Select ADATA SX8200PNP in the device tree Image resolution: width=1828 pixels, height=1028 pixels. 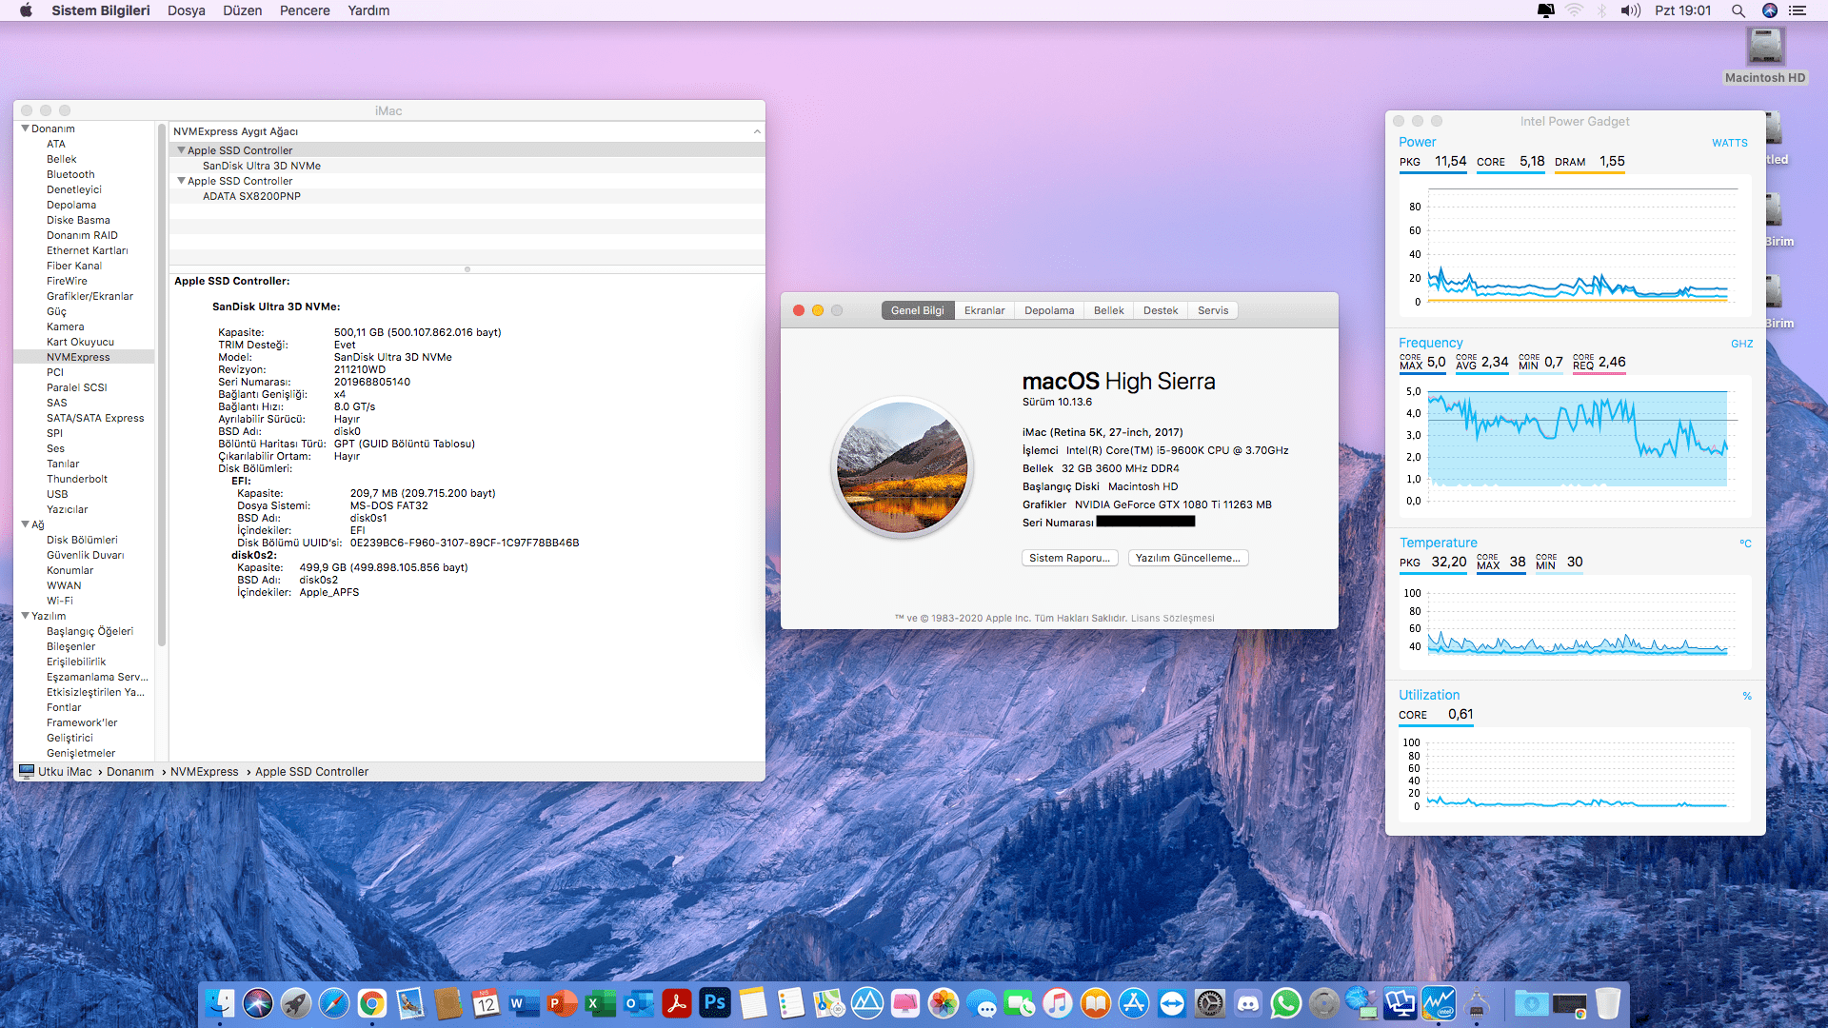[251, 196]
